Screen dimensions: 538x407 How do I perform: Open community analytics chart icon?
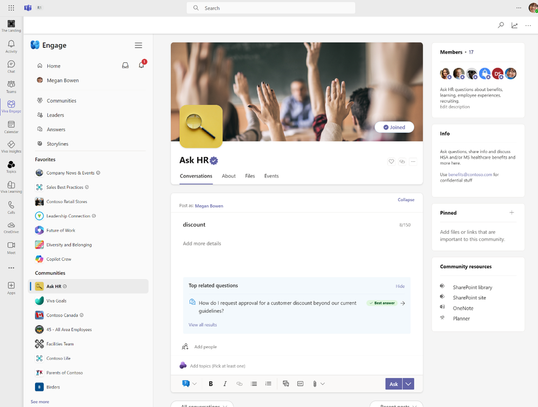[514, 25]
